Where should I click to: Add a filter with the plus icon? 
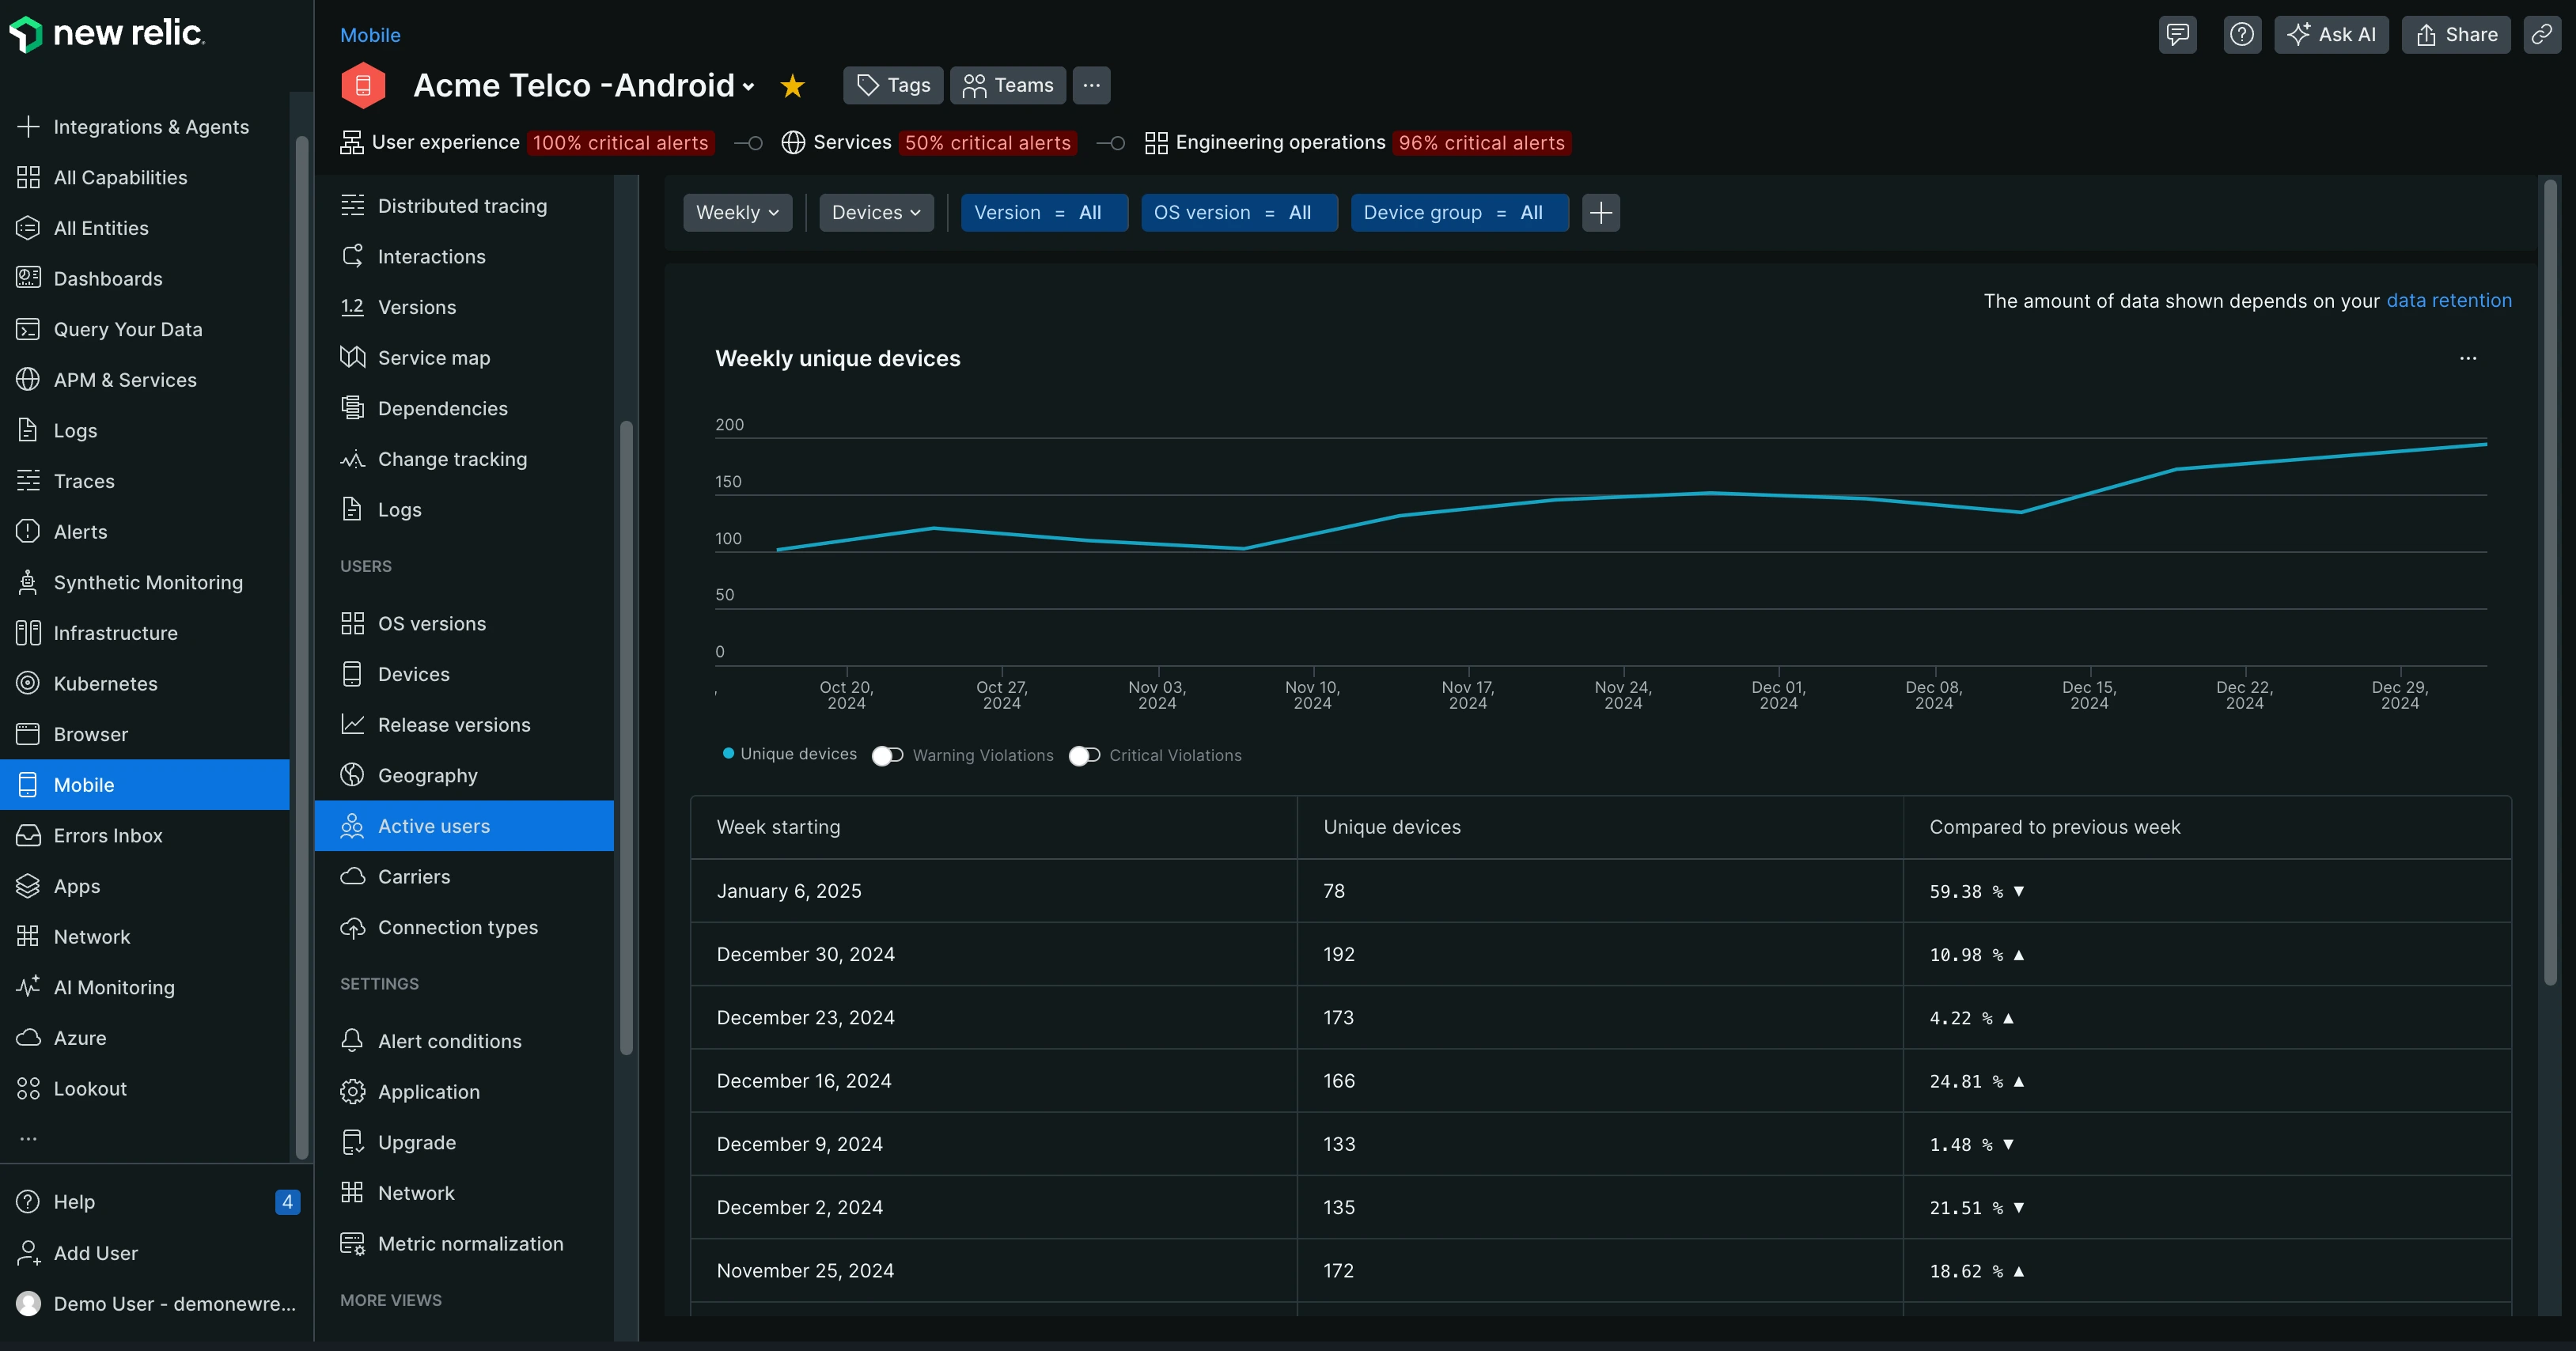click(x=1600, y=213)
